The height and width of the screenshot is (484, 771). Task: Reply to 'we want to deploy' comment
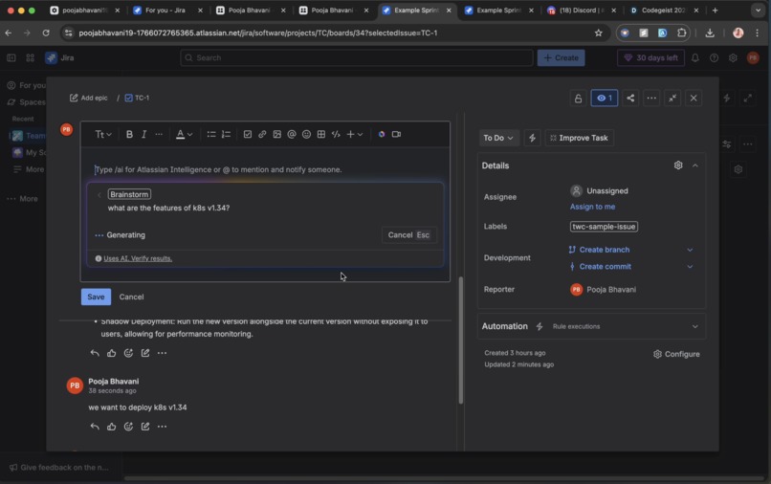[x=95, y=427]
